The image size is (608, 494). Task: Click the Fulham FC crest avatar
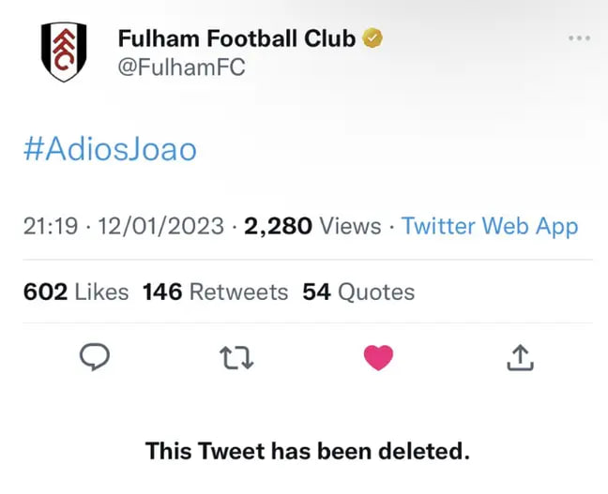click(65, 52)
